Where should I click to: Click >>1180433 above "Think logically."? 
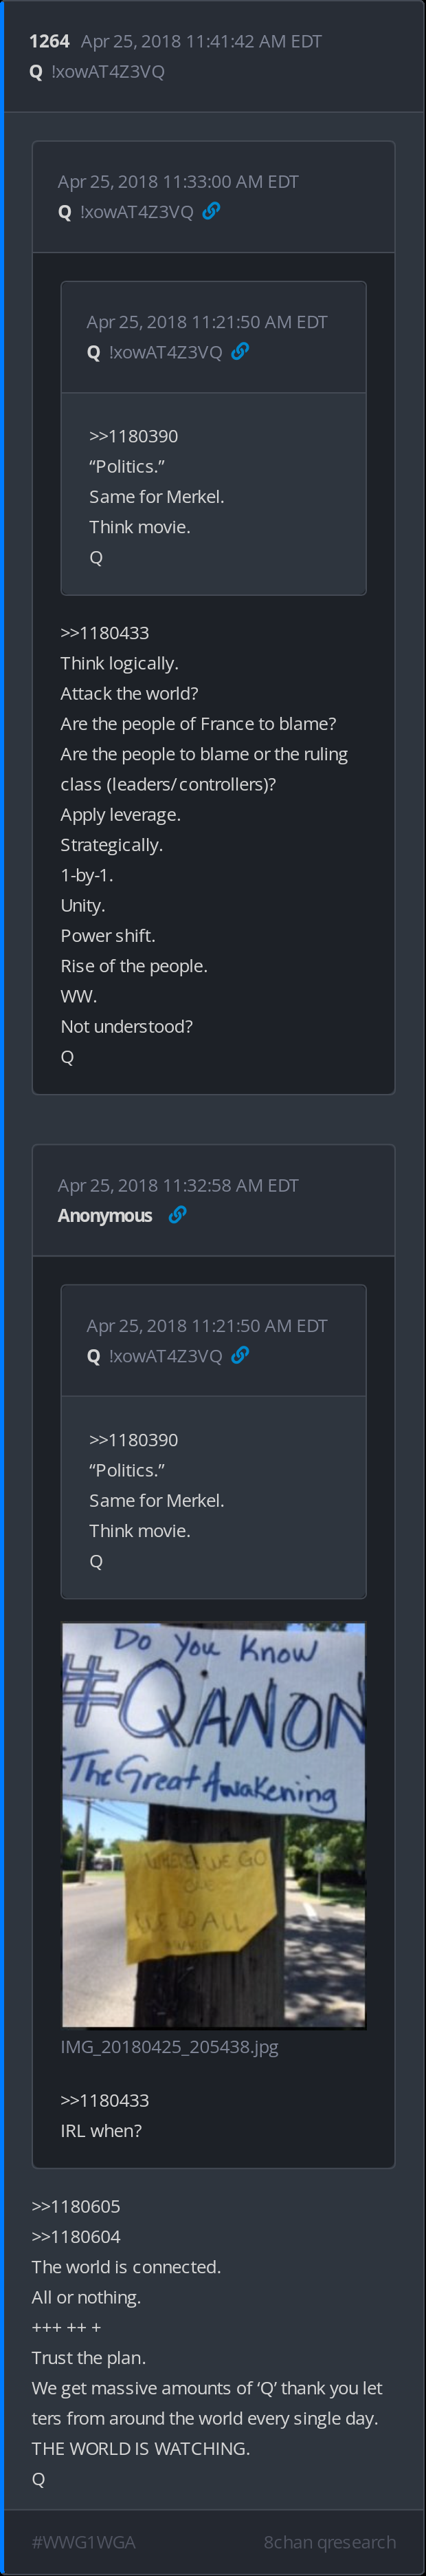(104, 632)
